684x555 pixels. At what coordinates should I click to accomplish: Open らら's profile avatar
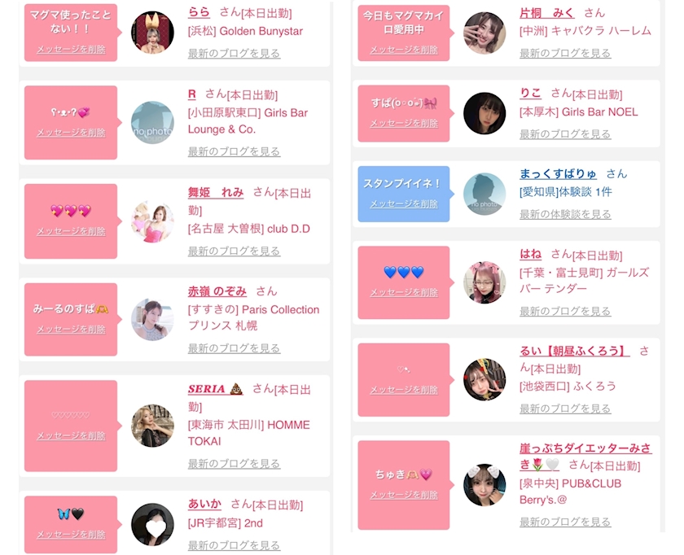point(152,33)
